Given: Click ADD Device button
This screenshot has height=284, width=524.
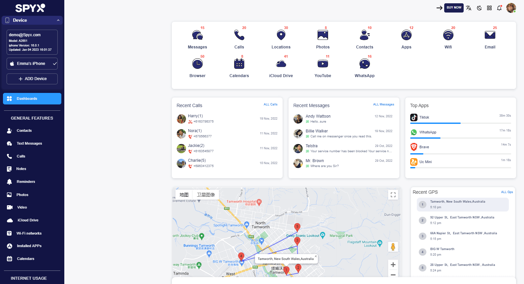Looking at the screenshot, I should (32, 79).
